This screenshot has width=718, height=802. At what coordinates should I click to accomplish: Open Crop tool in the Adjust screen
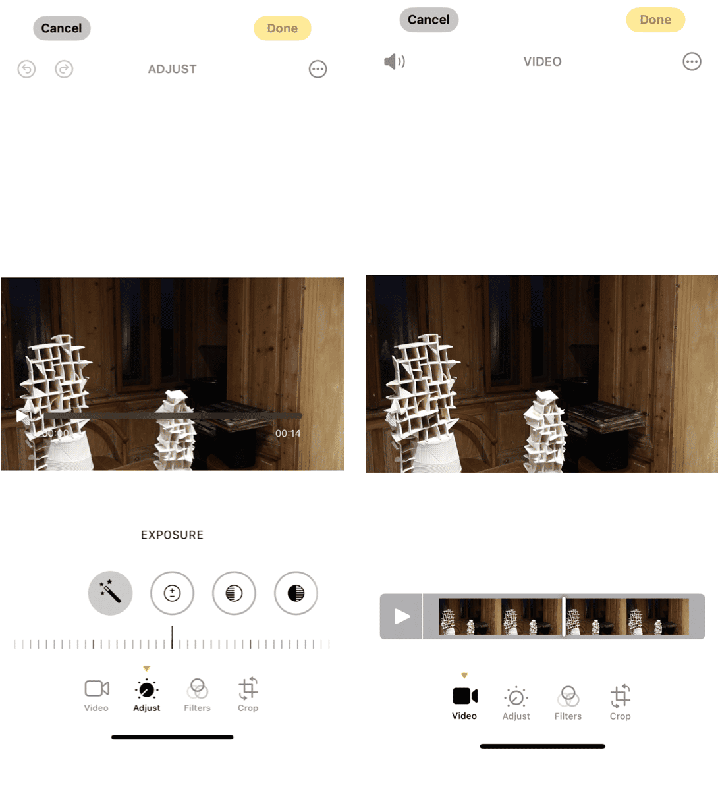pyautogui.click(x=248, y=695)
